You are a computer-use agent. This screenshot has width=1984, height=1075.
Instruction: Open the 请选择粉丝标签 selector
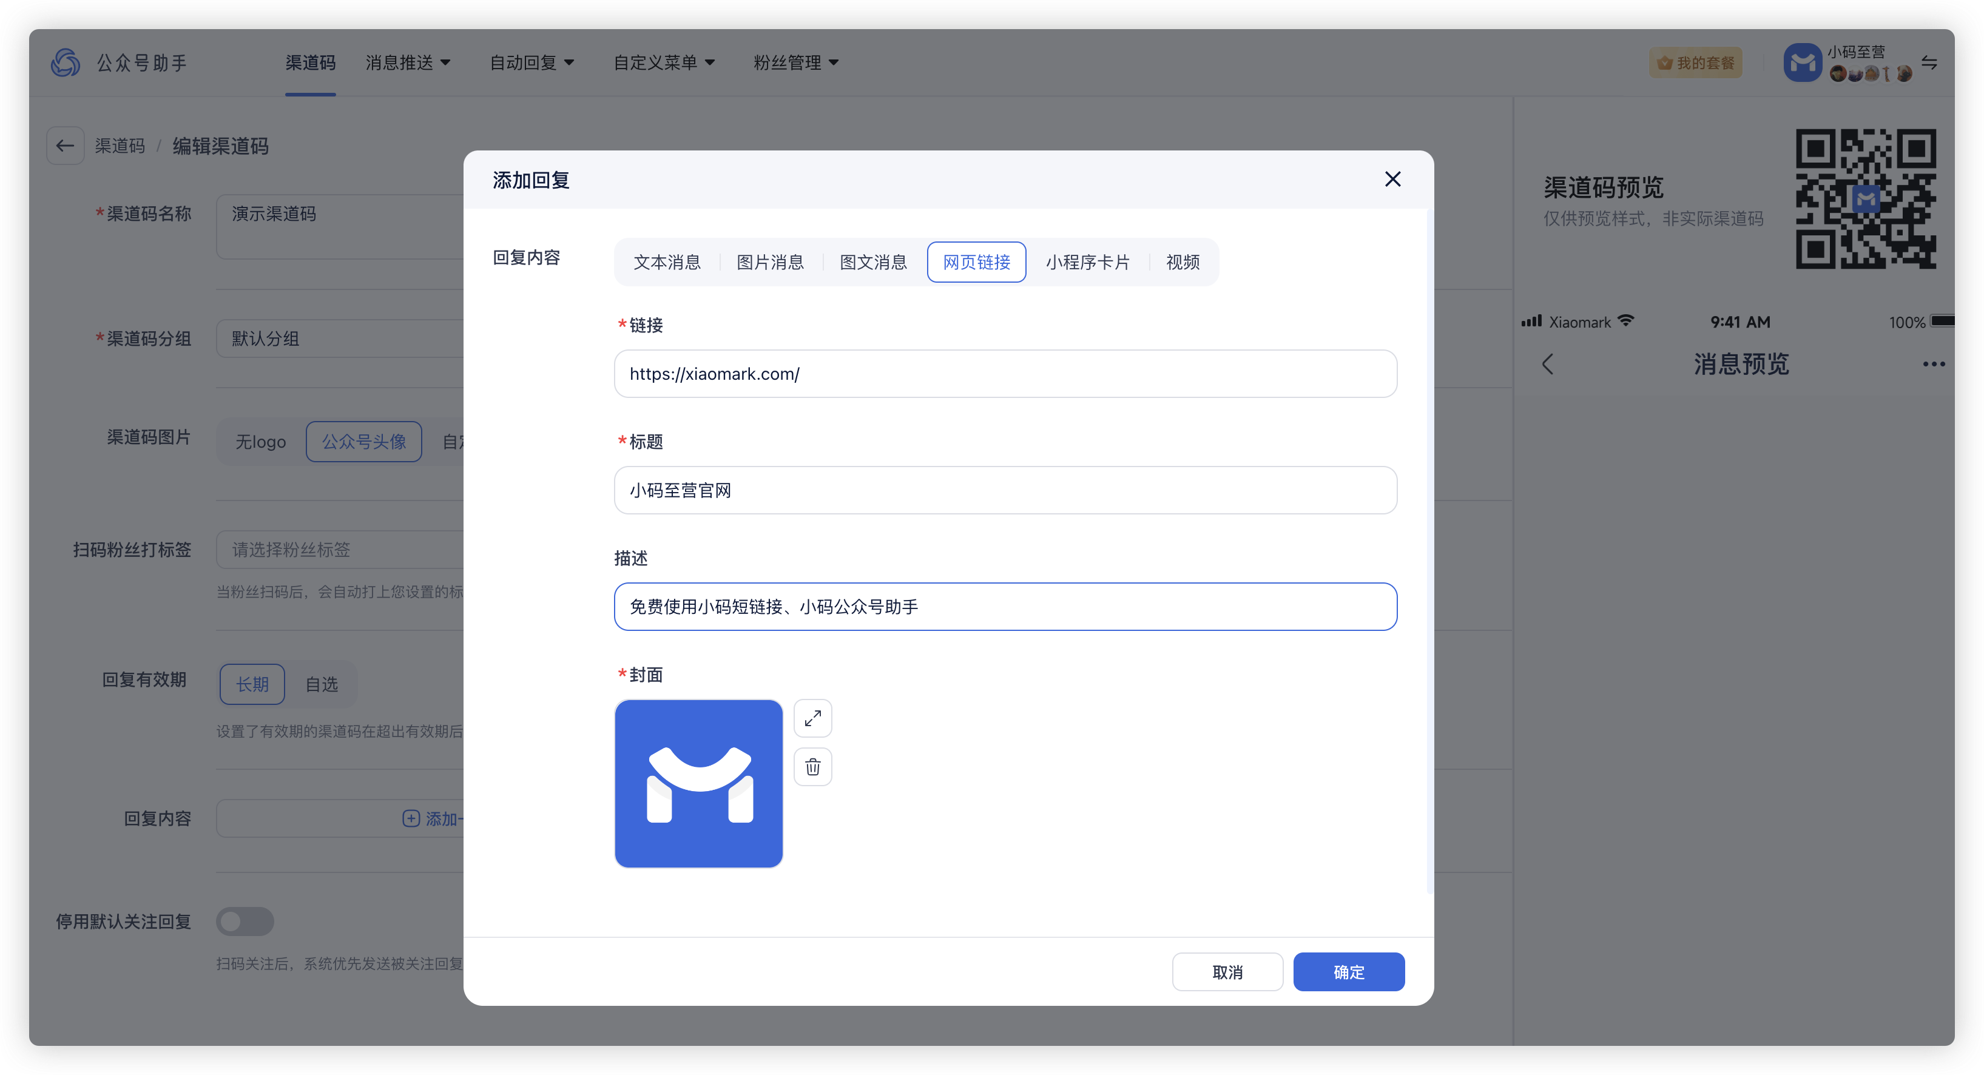point(340,549)
